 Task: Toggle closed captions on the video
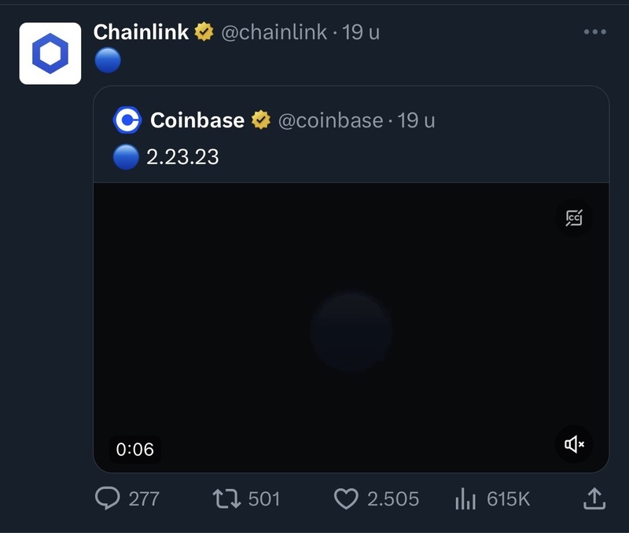point(575,219)
